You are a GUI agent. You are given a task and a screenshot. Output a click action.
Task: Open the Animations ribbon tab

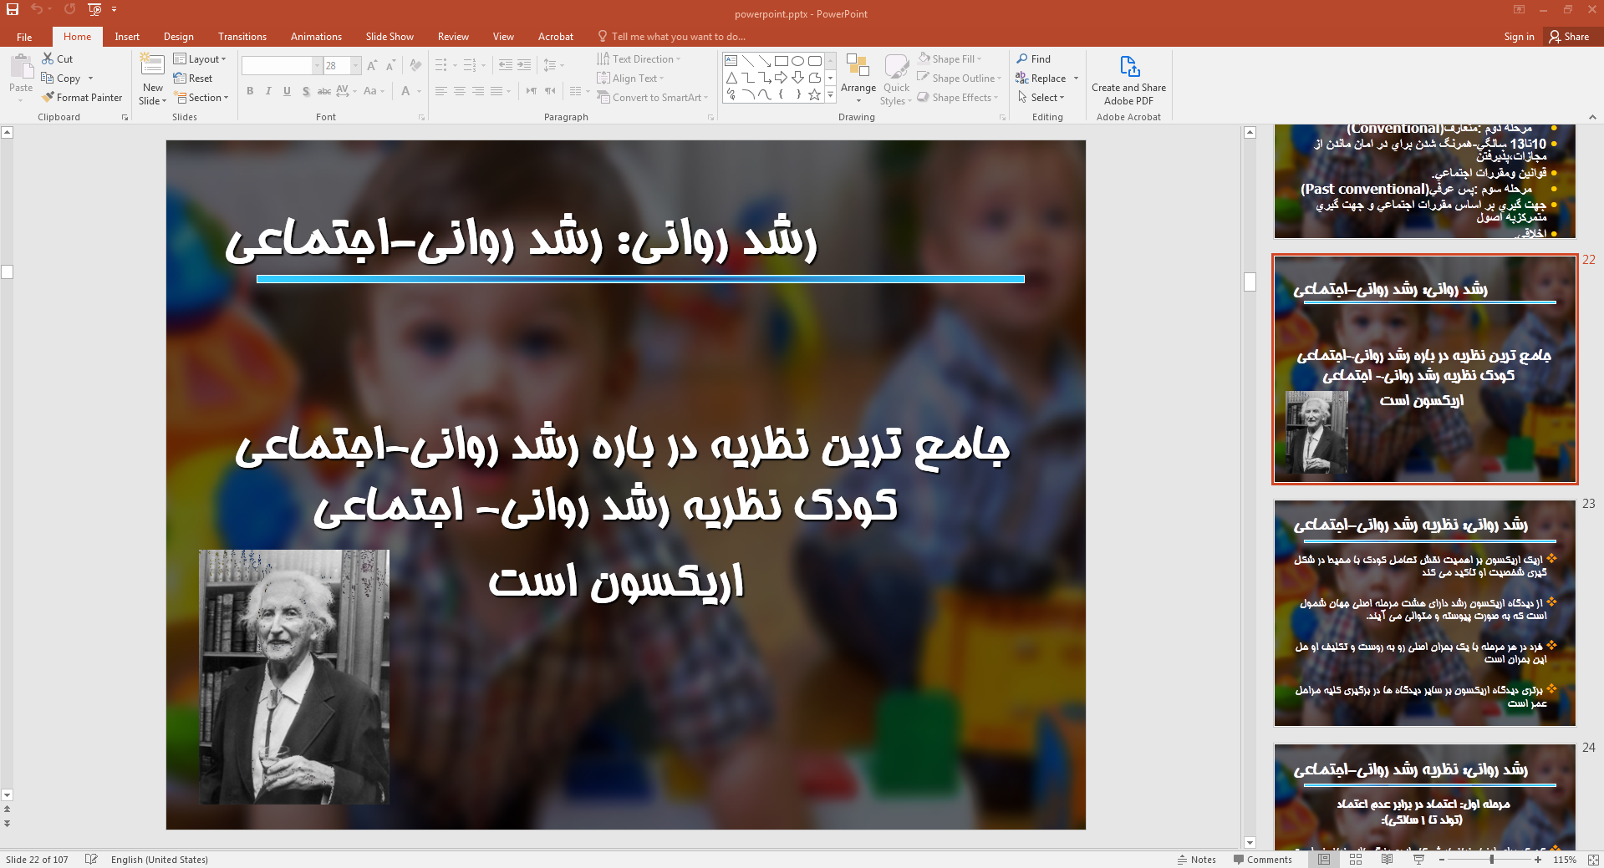[x=316, y=37]
